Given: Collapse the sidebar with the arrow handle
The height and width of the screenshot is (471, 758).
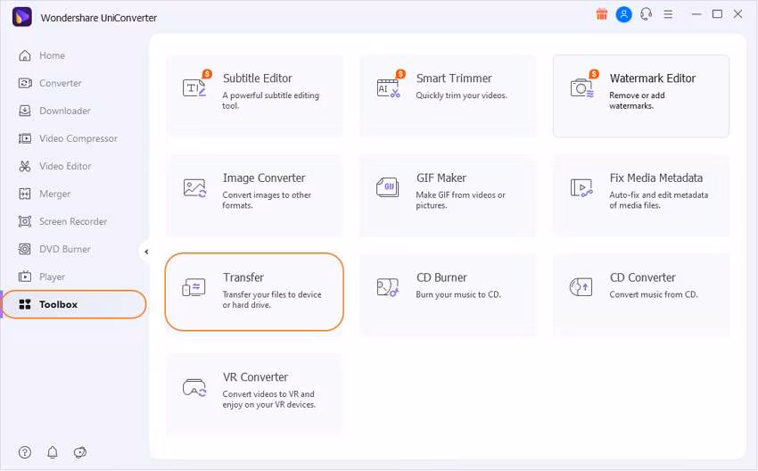Looking at the screenshot, I should point(146,252).
